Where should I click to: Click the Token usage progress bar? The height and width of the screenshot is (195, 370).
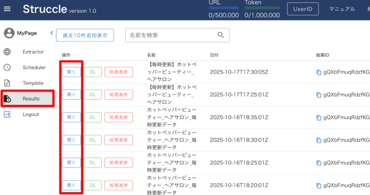coord(262,8)
